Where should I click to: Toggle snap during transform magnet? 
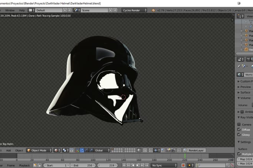151,150
